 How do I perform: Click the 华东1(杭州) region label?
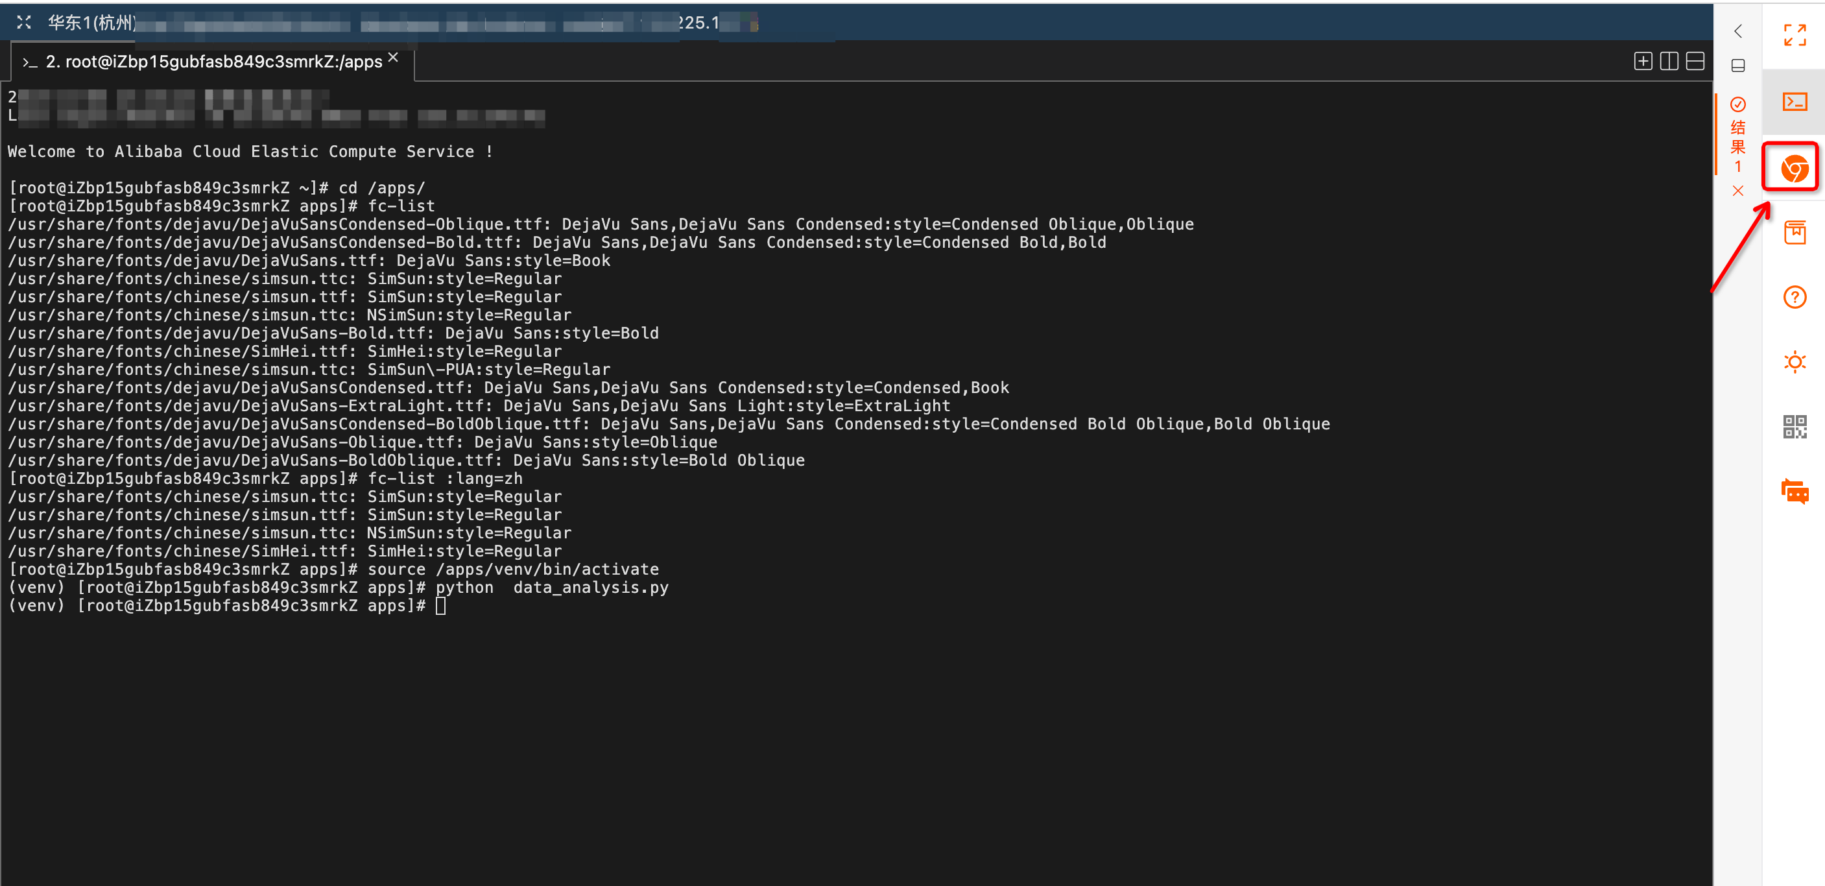[91, 23]
